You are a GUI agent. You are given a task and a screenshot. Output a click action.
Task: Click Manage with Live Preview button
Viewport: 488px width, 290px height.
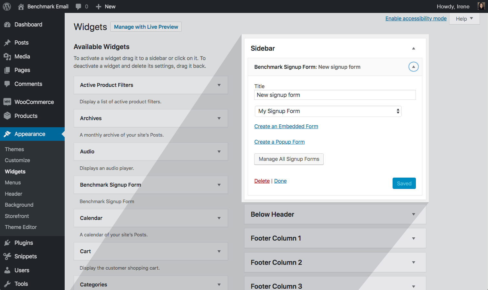point(146,27)
